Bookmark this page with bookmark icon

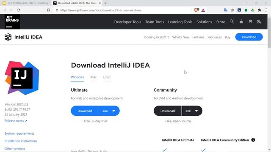48,10
